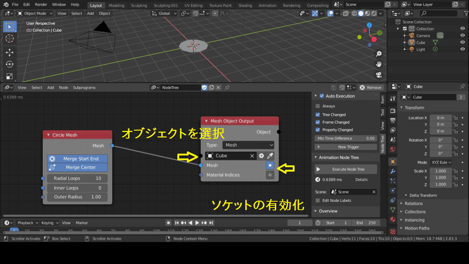Image resolution: width=469 pixels, height=264 pixels.
Task: Uncheck Frame Changed
Action: tap(318, 122)
